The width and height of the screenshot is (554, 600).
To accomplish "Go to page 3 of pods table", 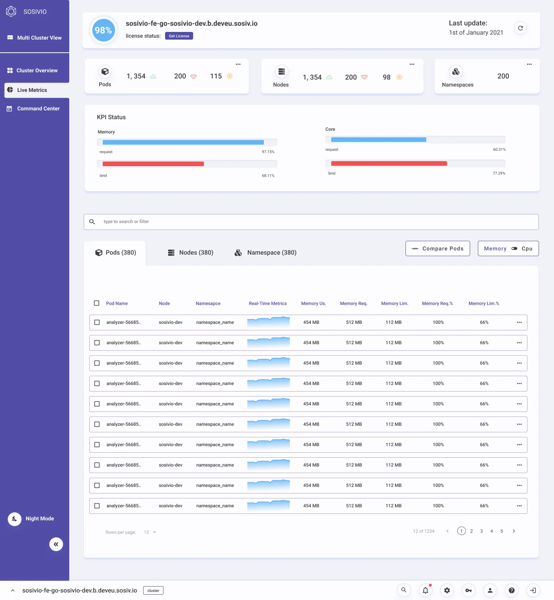I will pos(481,531).
